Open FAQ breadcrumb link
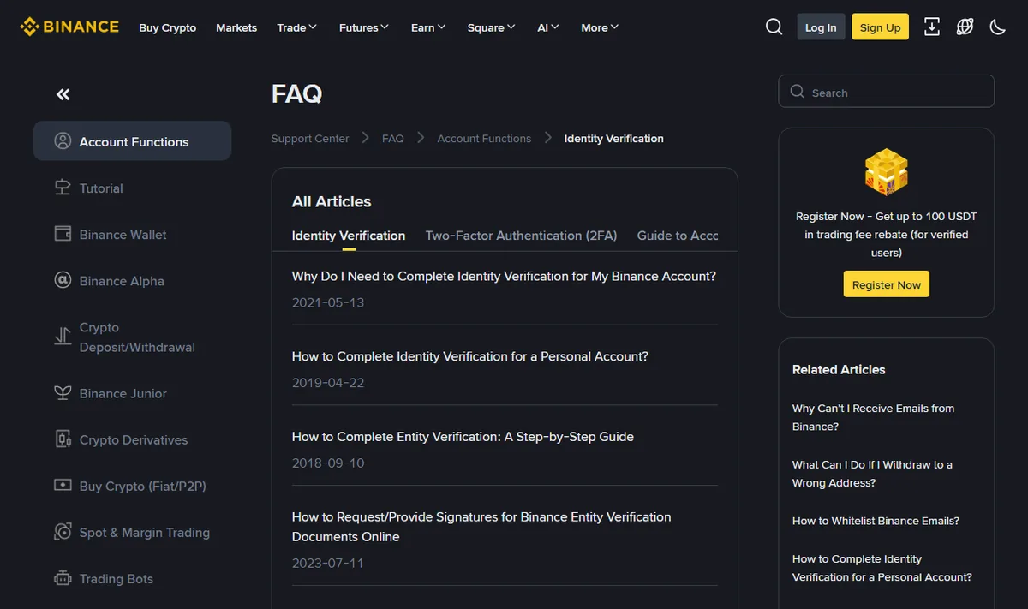1028x609 pixels. pos(393,139)
